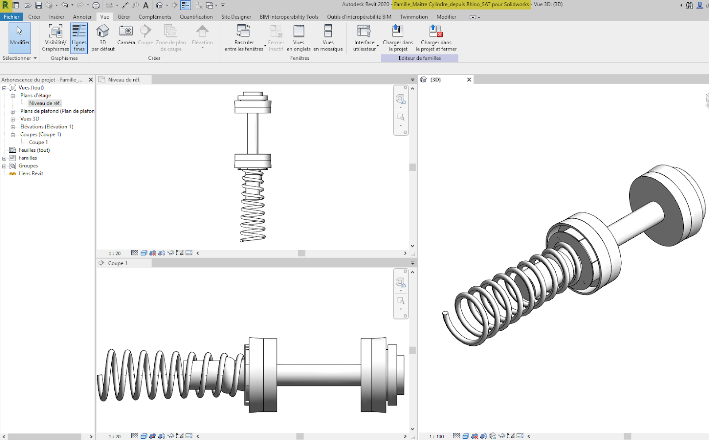Select Coupe 1 in the project browser
The height and width of the screenshot is (440, 709).
pos(37,142)
